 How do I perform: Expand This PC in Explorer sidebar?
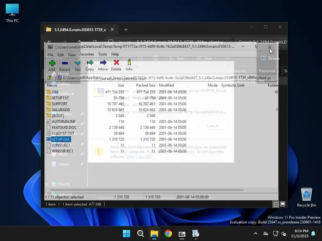click(x=46, y=184)
